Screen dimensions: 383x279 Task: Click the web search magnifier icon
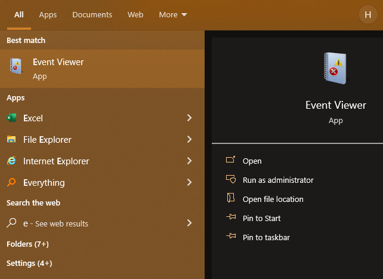[11, 223]
